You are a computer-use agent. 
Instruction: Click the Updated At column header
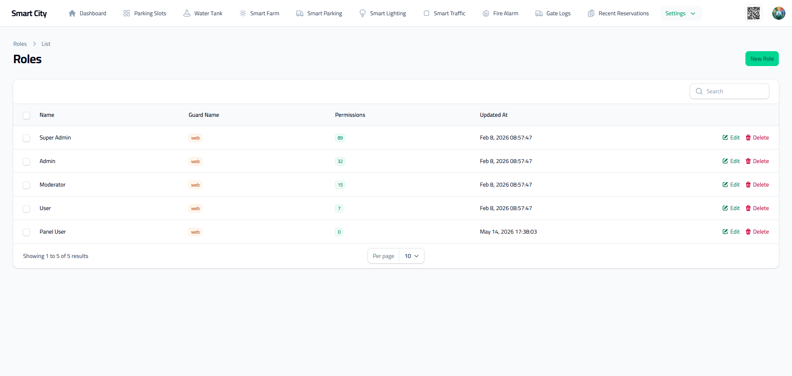click(494, 115)
